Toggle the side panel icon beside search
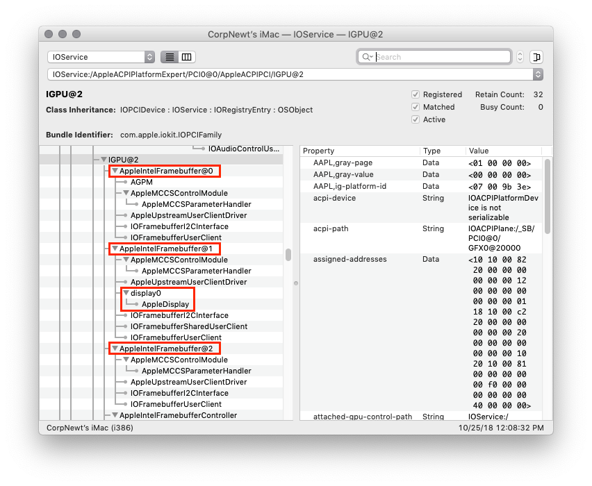This screenshot has height=486, width=592. coord(536,57)
